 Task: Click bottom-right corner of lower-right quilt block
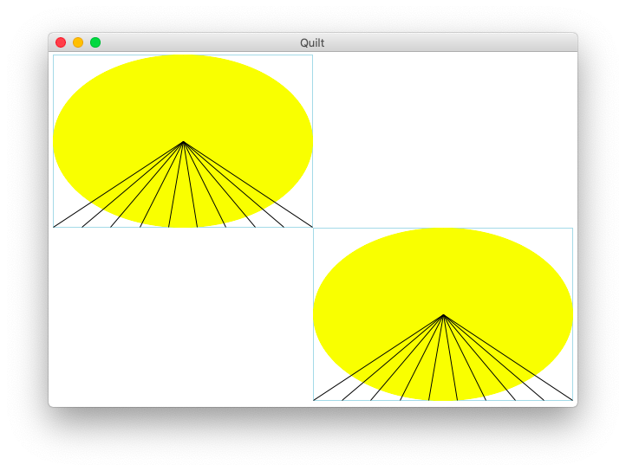click(x=572, y=400)
